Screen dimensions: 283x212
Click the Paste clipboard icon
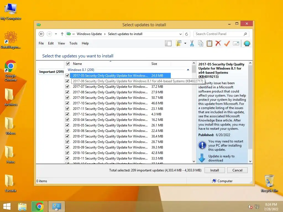[209, 43]
